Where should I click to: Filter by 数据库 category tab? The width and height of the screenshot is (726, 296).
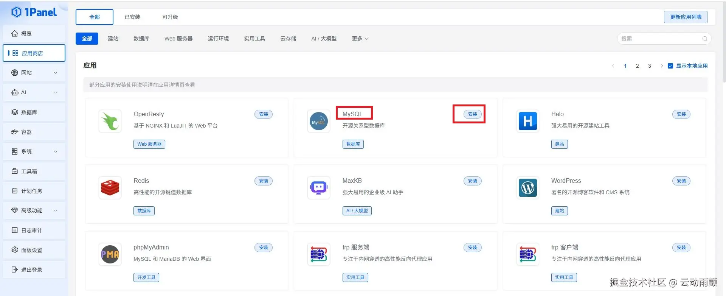point(141,39)
